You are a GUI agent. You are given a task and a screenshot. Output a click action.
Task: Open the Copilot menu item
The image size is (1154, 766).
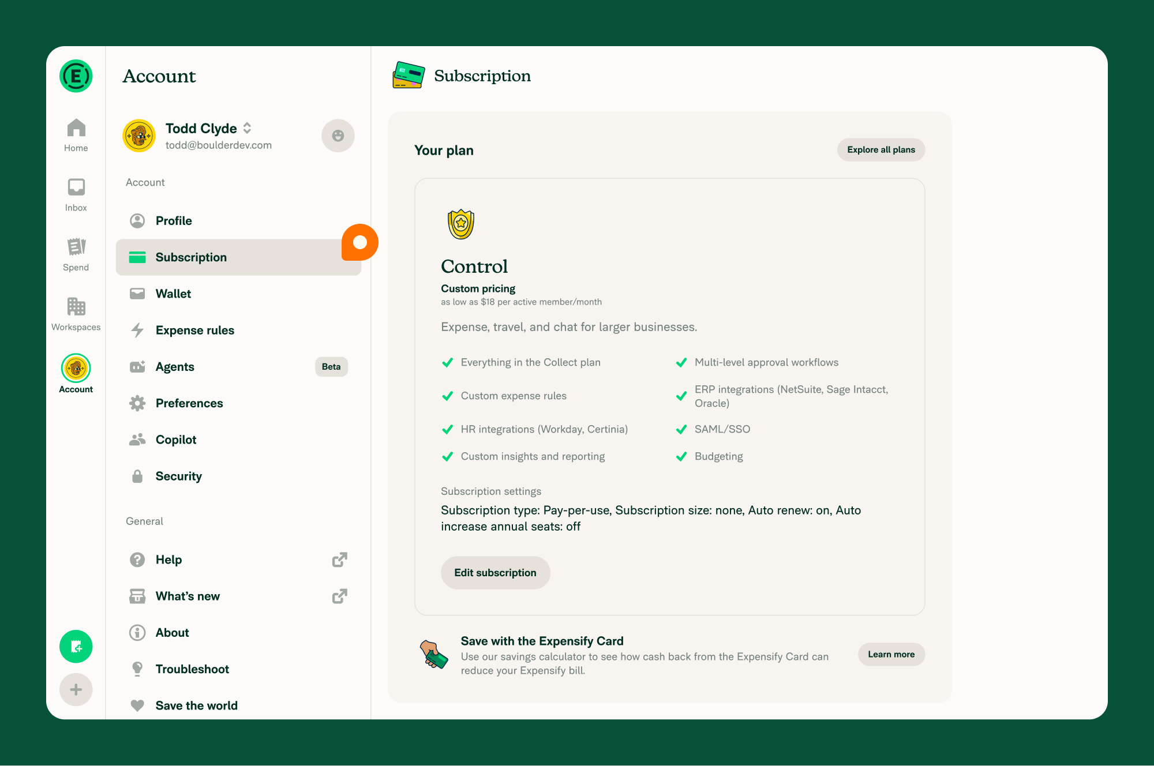(x=238, y=440)
